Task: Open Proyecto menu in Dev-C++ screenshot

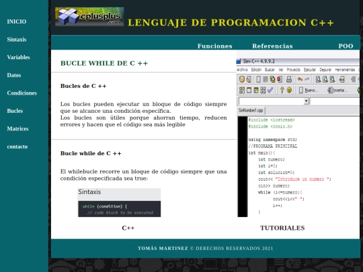Action: pos(294,70)
